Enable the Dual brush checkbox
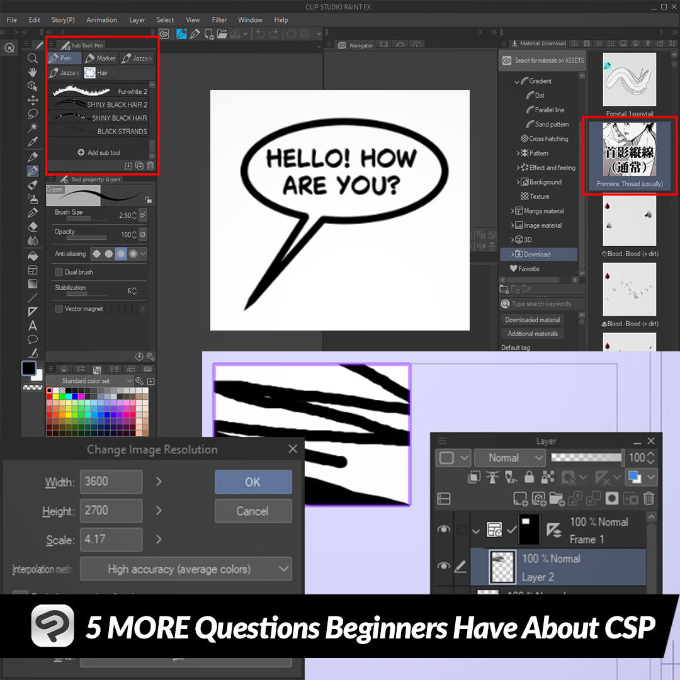This screenshot has width=680, height=680. 59,272
